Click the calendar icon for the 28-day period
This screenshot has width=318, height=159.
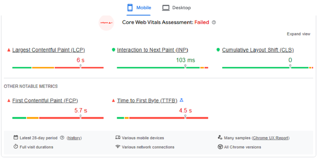click(16, 137)
